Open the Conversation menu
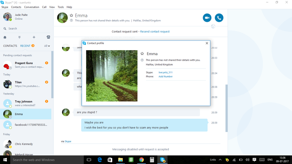This screenshot has width=292, height=164. (x=31, y=7)
